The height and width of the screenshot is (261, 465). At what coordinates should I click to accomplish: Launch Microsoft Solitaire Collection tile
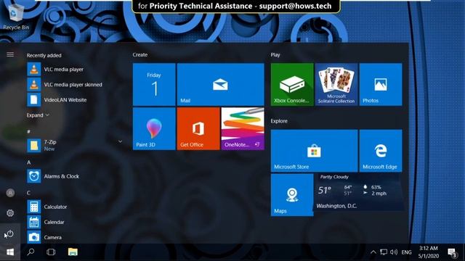tap(336, 84)
